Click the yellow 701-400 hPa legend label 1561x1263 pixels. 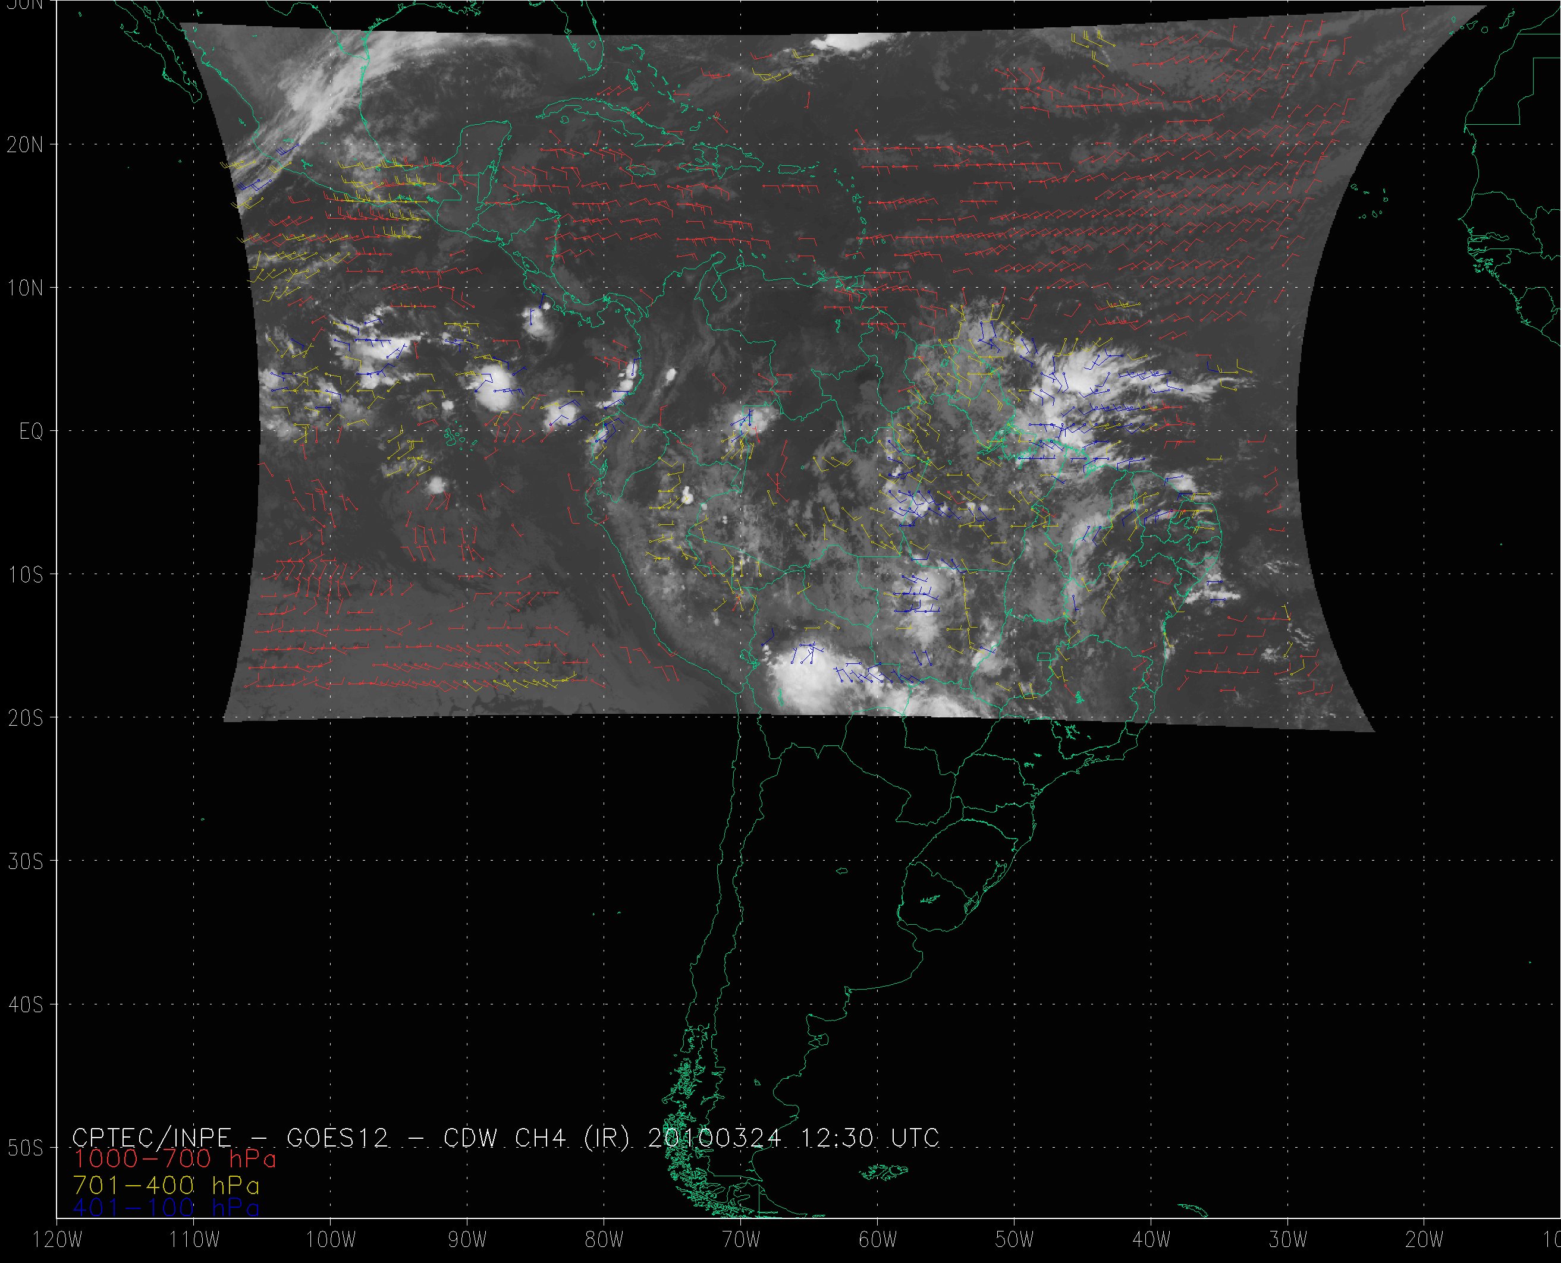point(166,1184)
